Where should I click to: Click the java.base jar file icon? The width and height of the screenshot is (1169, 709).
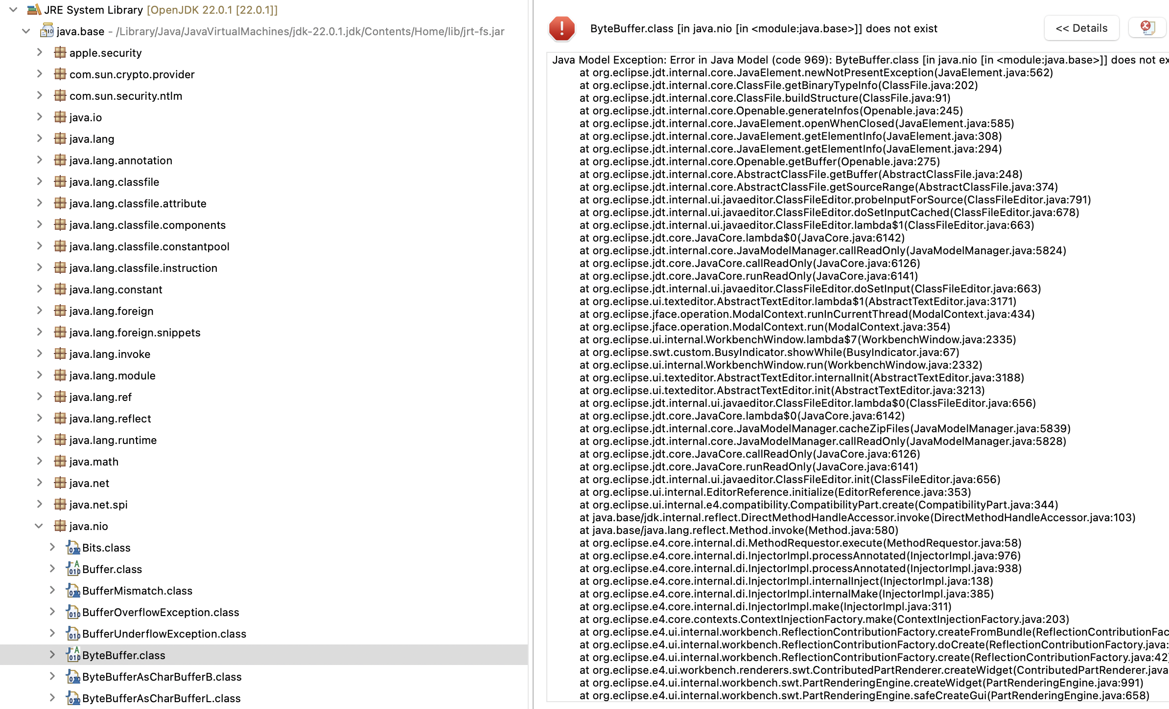point(47,31)
